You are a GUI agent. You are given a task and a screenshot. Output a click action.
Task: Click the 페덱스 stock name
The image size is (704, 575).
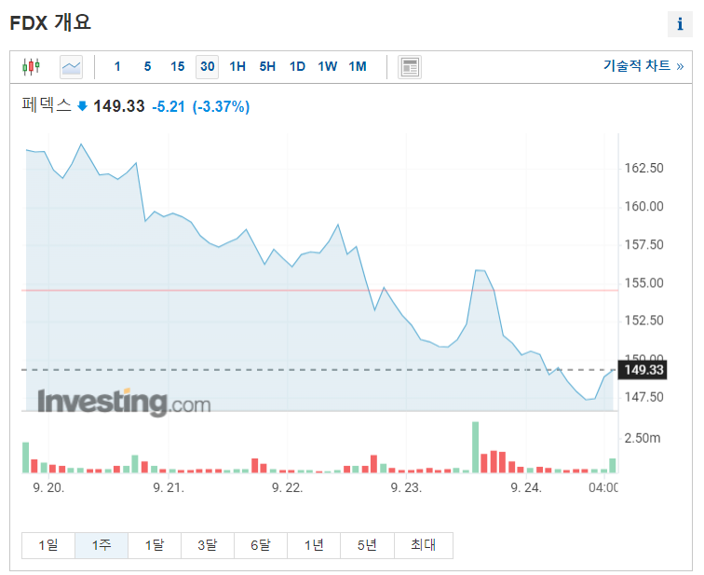tap(47, 105)
